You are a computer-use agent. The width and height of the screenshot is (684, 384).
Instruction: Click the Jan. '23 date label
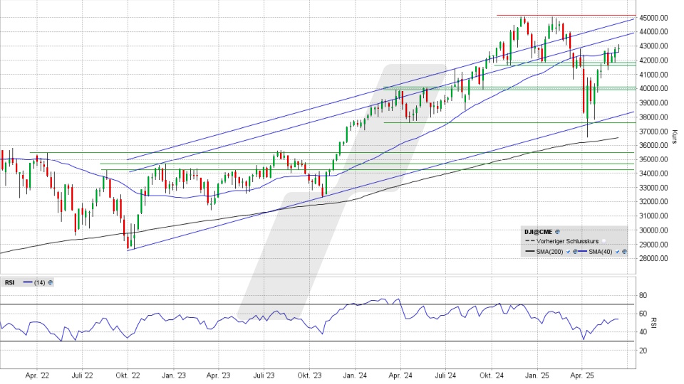point(174,375)
